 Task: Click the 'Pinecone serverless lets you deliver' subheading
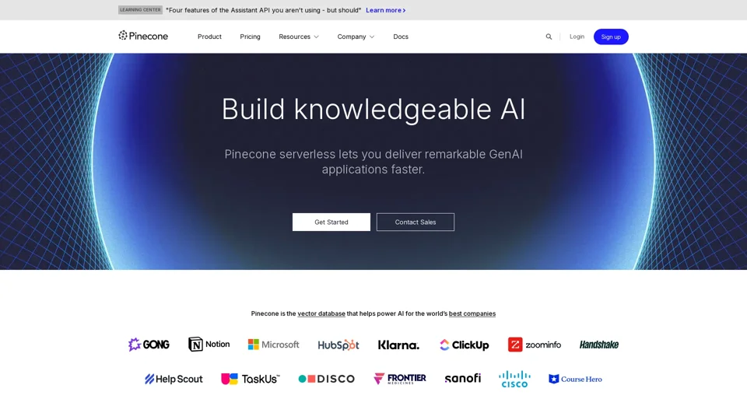point(373,162)
